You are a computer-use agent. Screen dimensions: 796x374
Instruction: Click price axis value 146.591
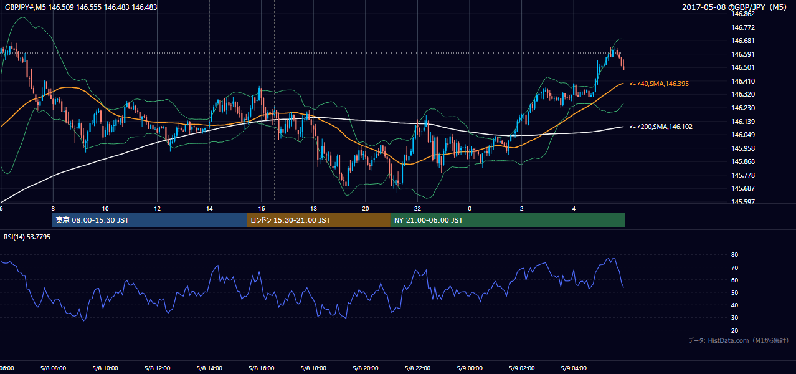(743, 54)
